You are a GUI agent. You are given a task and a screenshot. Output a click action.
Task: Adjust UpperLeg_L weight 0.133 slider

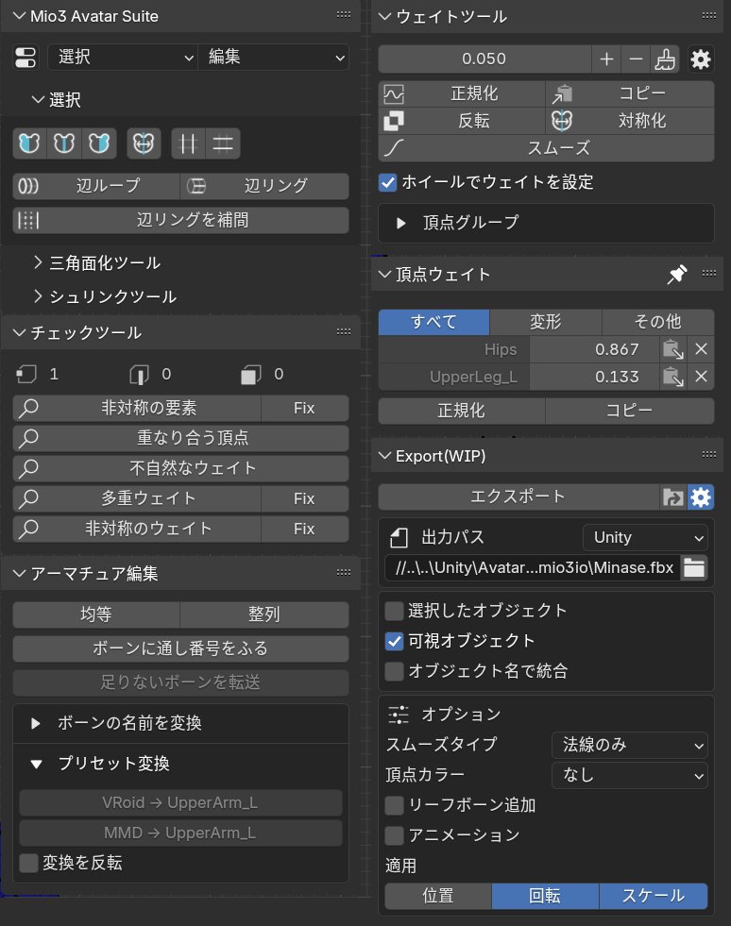[x=594, y=377]
